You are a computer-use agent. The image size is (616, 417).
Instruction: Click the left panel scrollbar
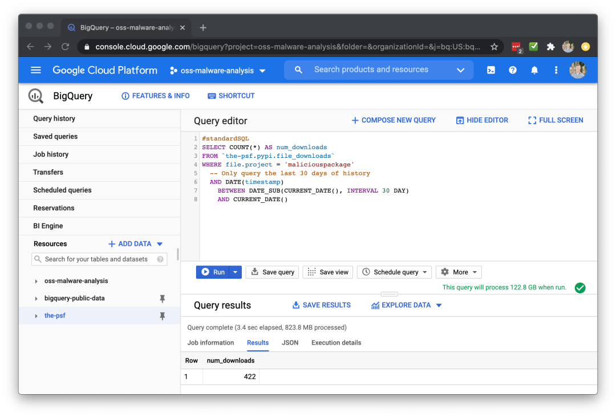click(178, 254)
